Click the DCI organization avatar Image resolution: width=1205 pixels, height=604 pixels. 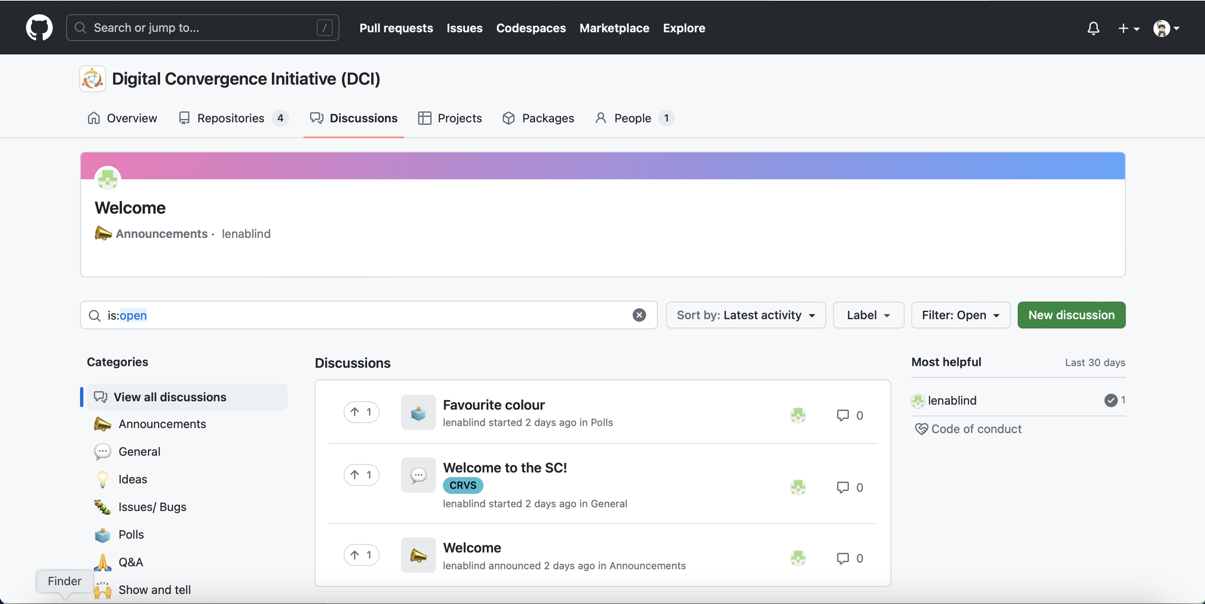[x=93, y=78]
